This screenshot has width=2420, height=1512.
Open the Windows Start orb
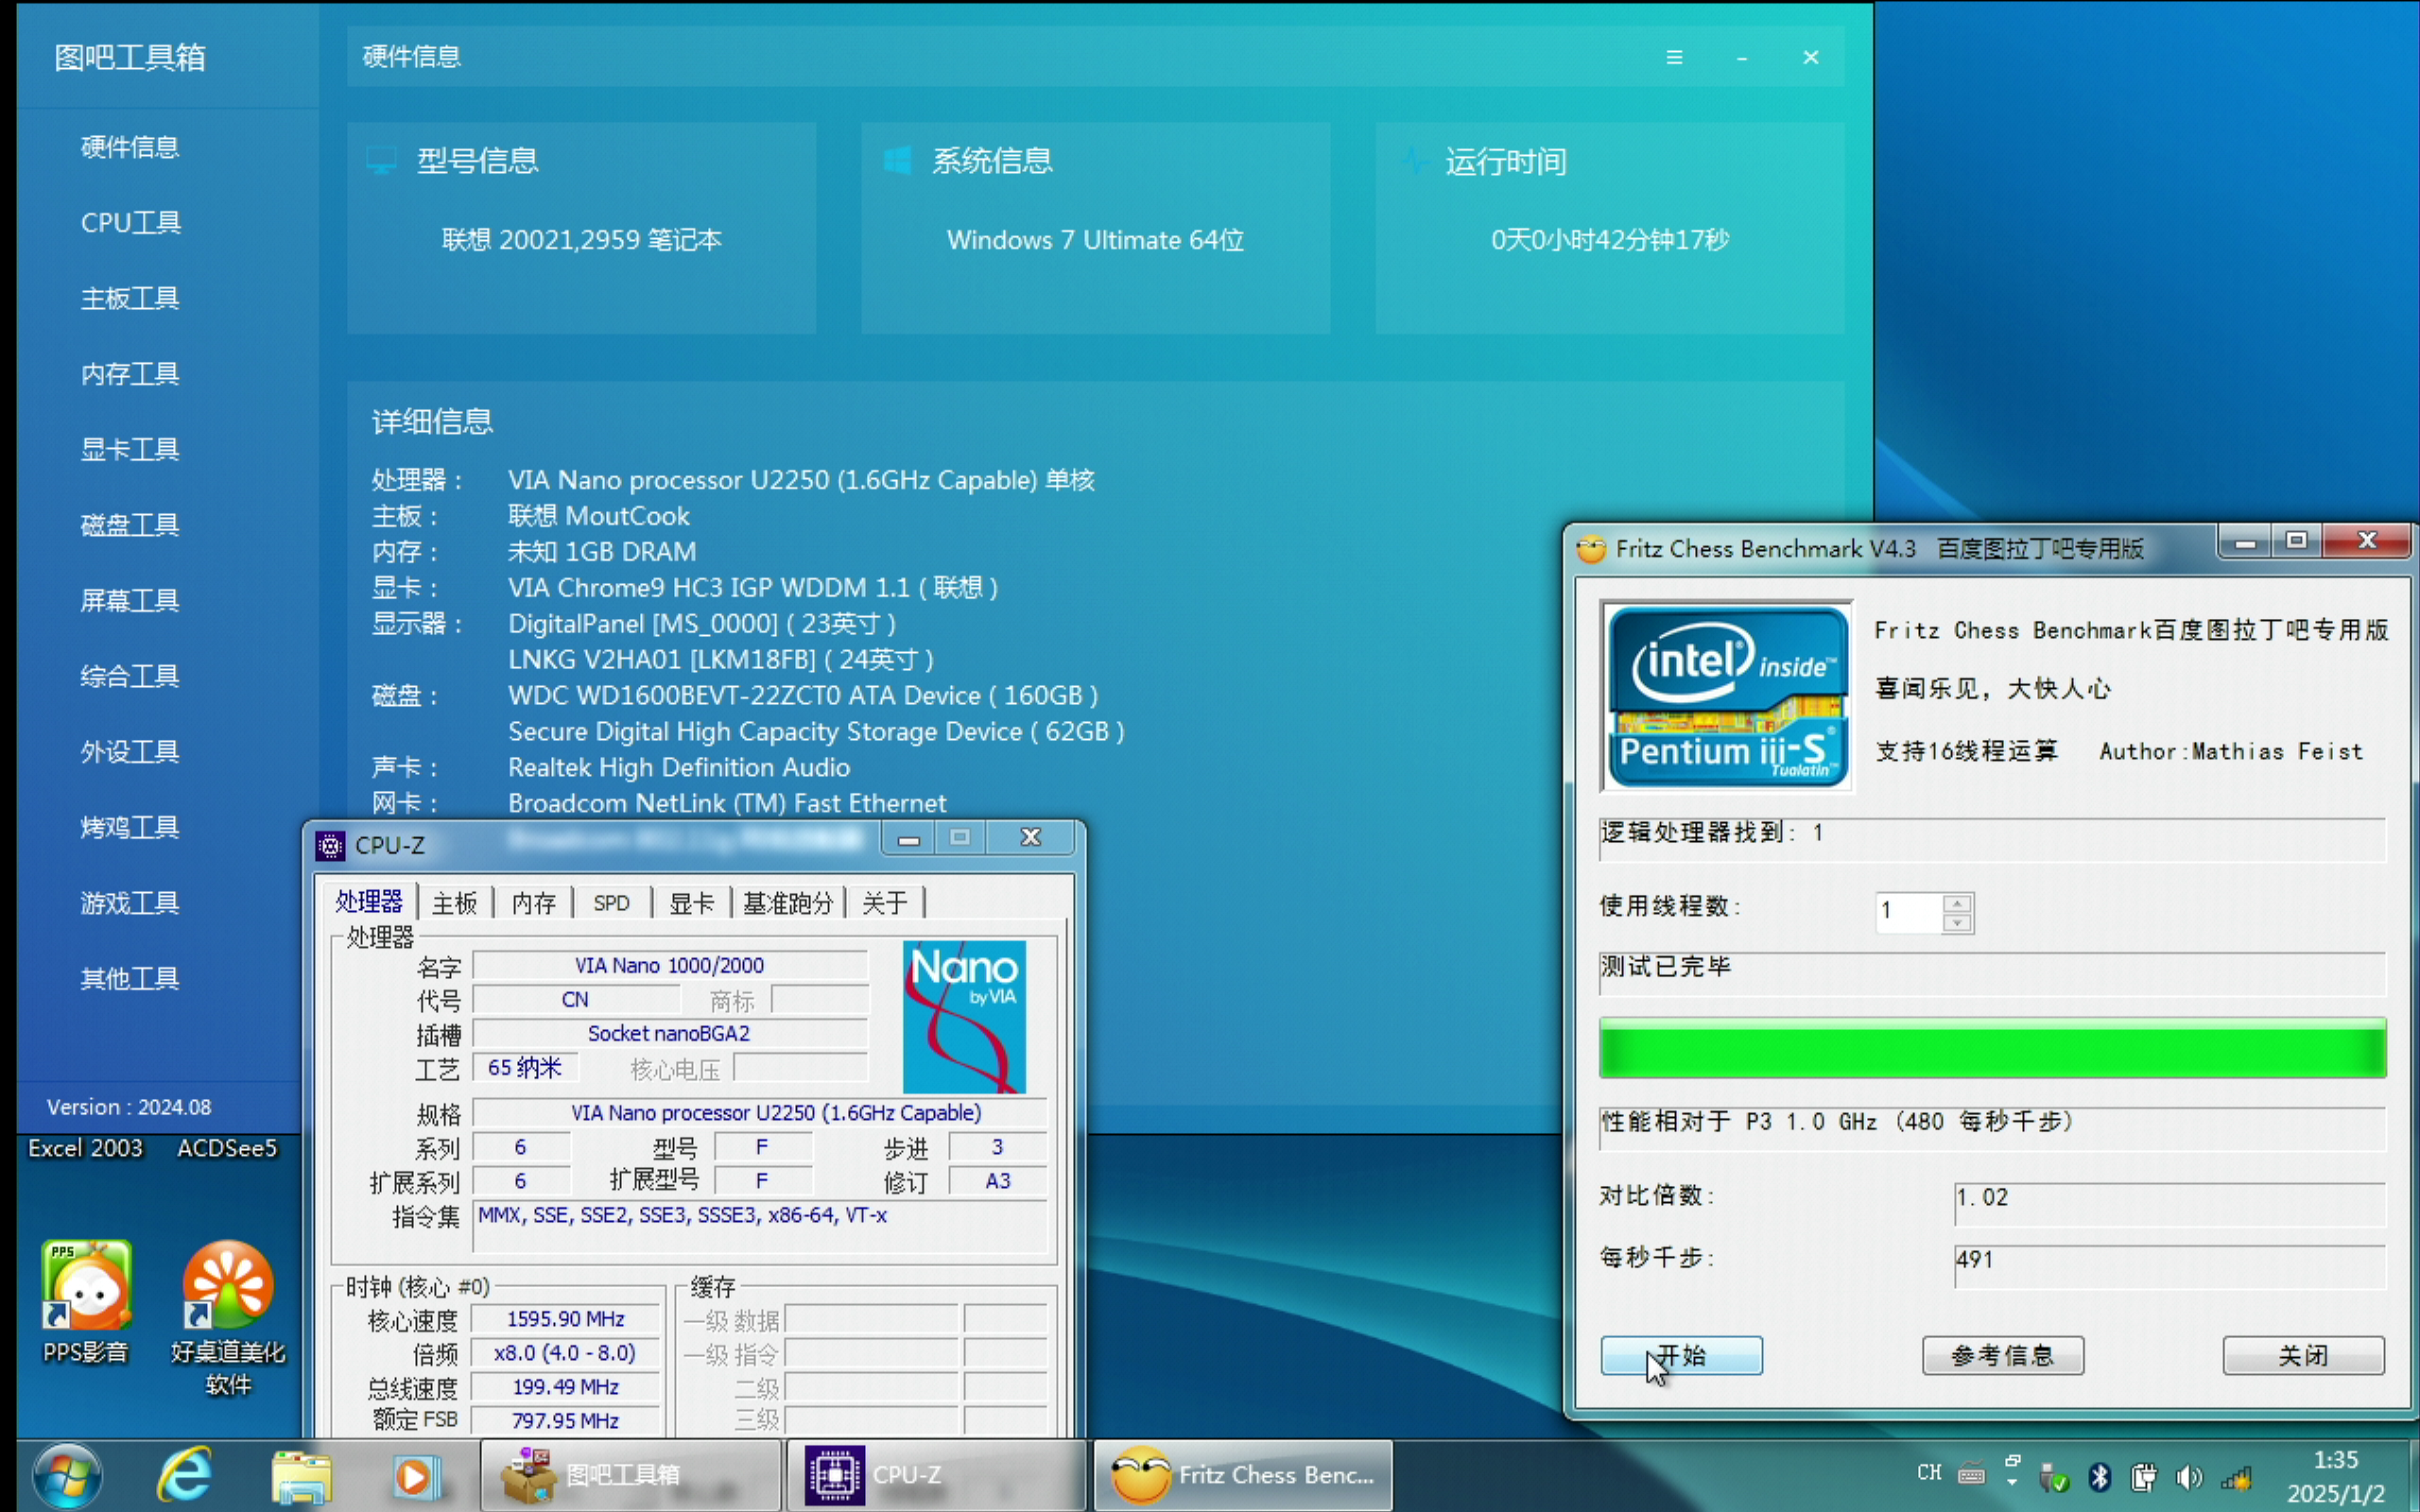point(67,1475)
